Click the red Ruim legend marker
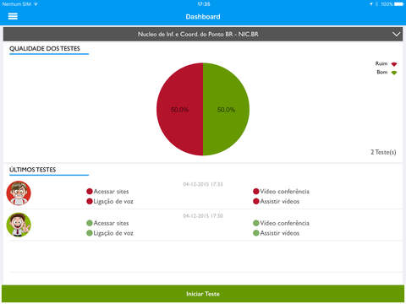406x304 pixels. 394,64
